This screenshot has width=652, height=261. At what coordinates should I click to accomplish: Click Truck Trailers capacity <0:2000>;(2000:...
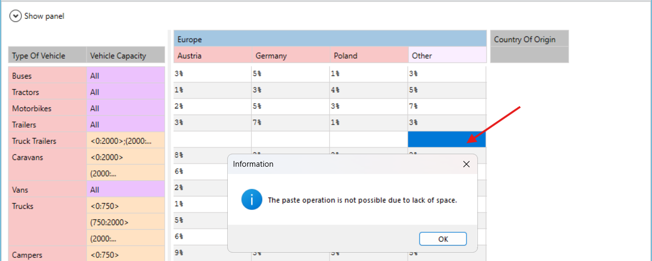pos(126,141)
